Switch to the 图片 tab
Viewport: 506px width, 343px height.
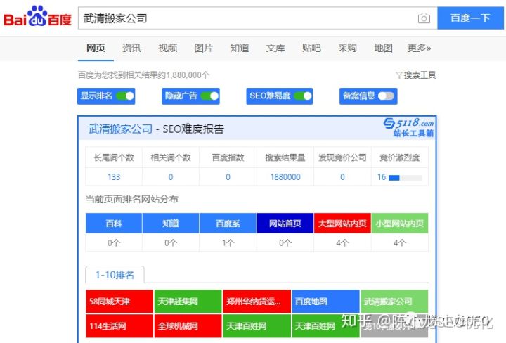pyautogui.click(x=203, y=48)
